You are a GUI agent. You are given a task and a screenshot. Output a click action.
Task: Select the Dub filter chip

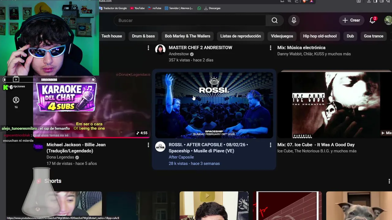[350, 36]
